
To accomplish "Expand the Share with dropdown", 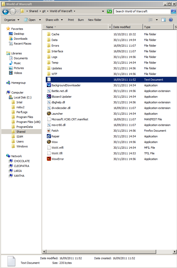I will [54, 20].
